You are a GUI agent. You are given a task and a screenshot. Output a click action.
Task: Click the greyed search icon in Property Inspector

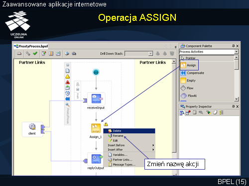201,113
